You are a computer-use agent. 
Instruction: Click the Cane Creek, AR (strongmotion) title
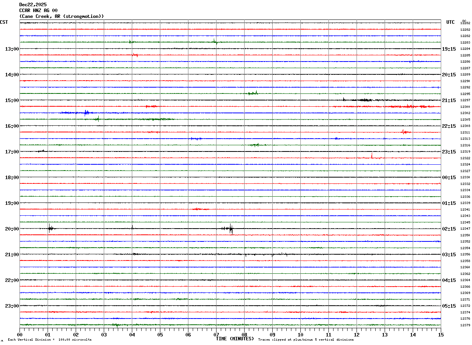(62, 16)
